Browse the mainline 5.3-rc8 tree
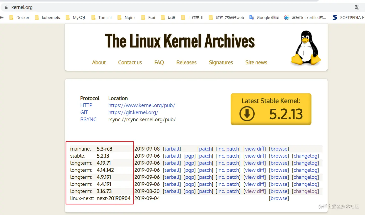The height and width of the screenshot is (215, 365). [279, 149]
